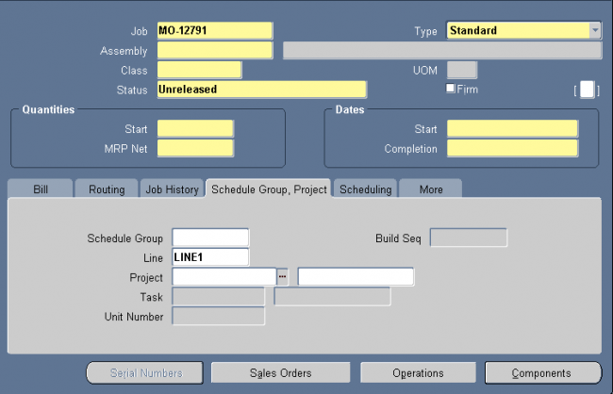Enable the Firm checkbox
This screenshot has height=394, width=613.
451,89
